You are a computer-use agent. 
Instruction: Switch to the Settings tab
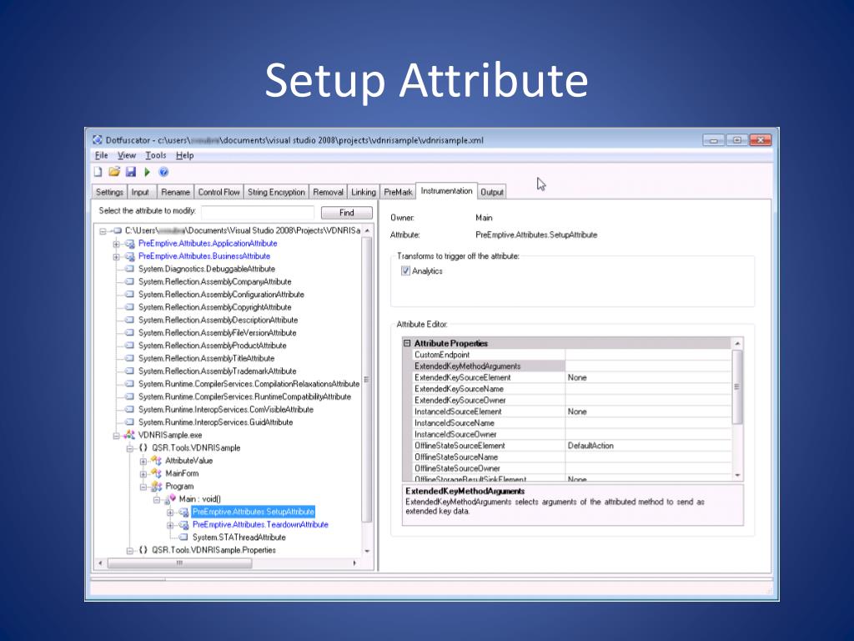[109, 193]
